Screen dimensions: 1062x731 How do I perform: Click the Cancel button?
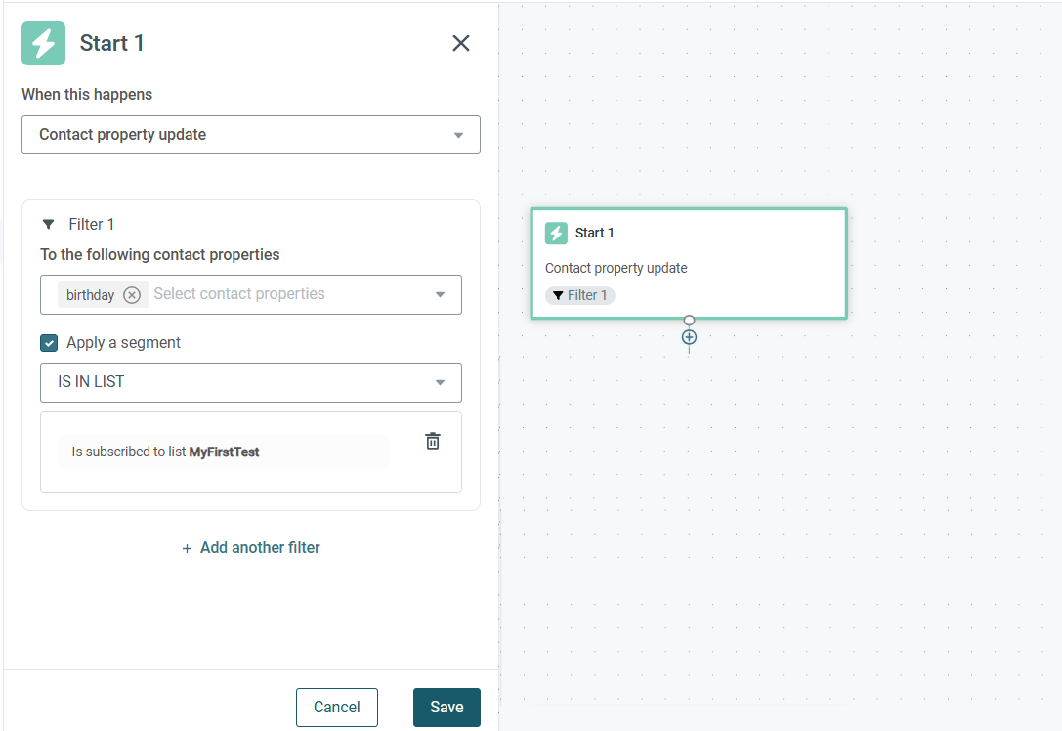(x=337, y=708)
